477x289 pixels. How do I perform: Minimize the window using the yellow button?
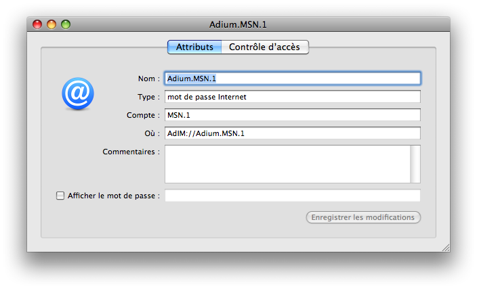pos(51,24)
